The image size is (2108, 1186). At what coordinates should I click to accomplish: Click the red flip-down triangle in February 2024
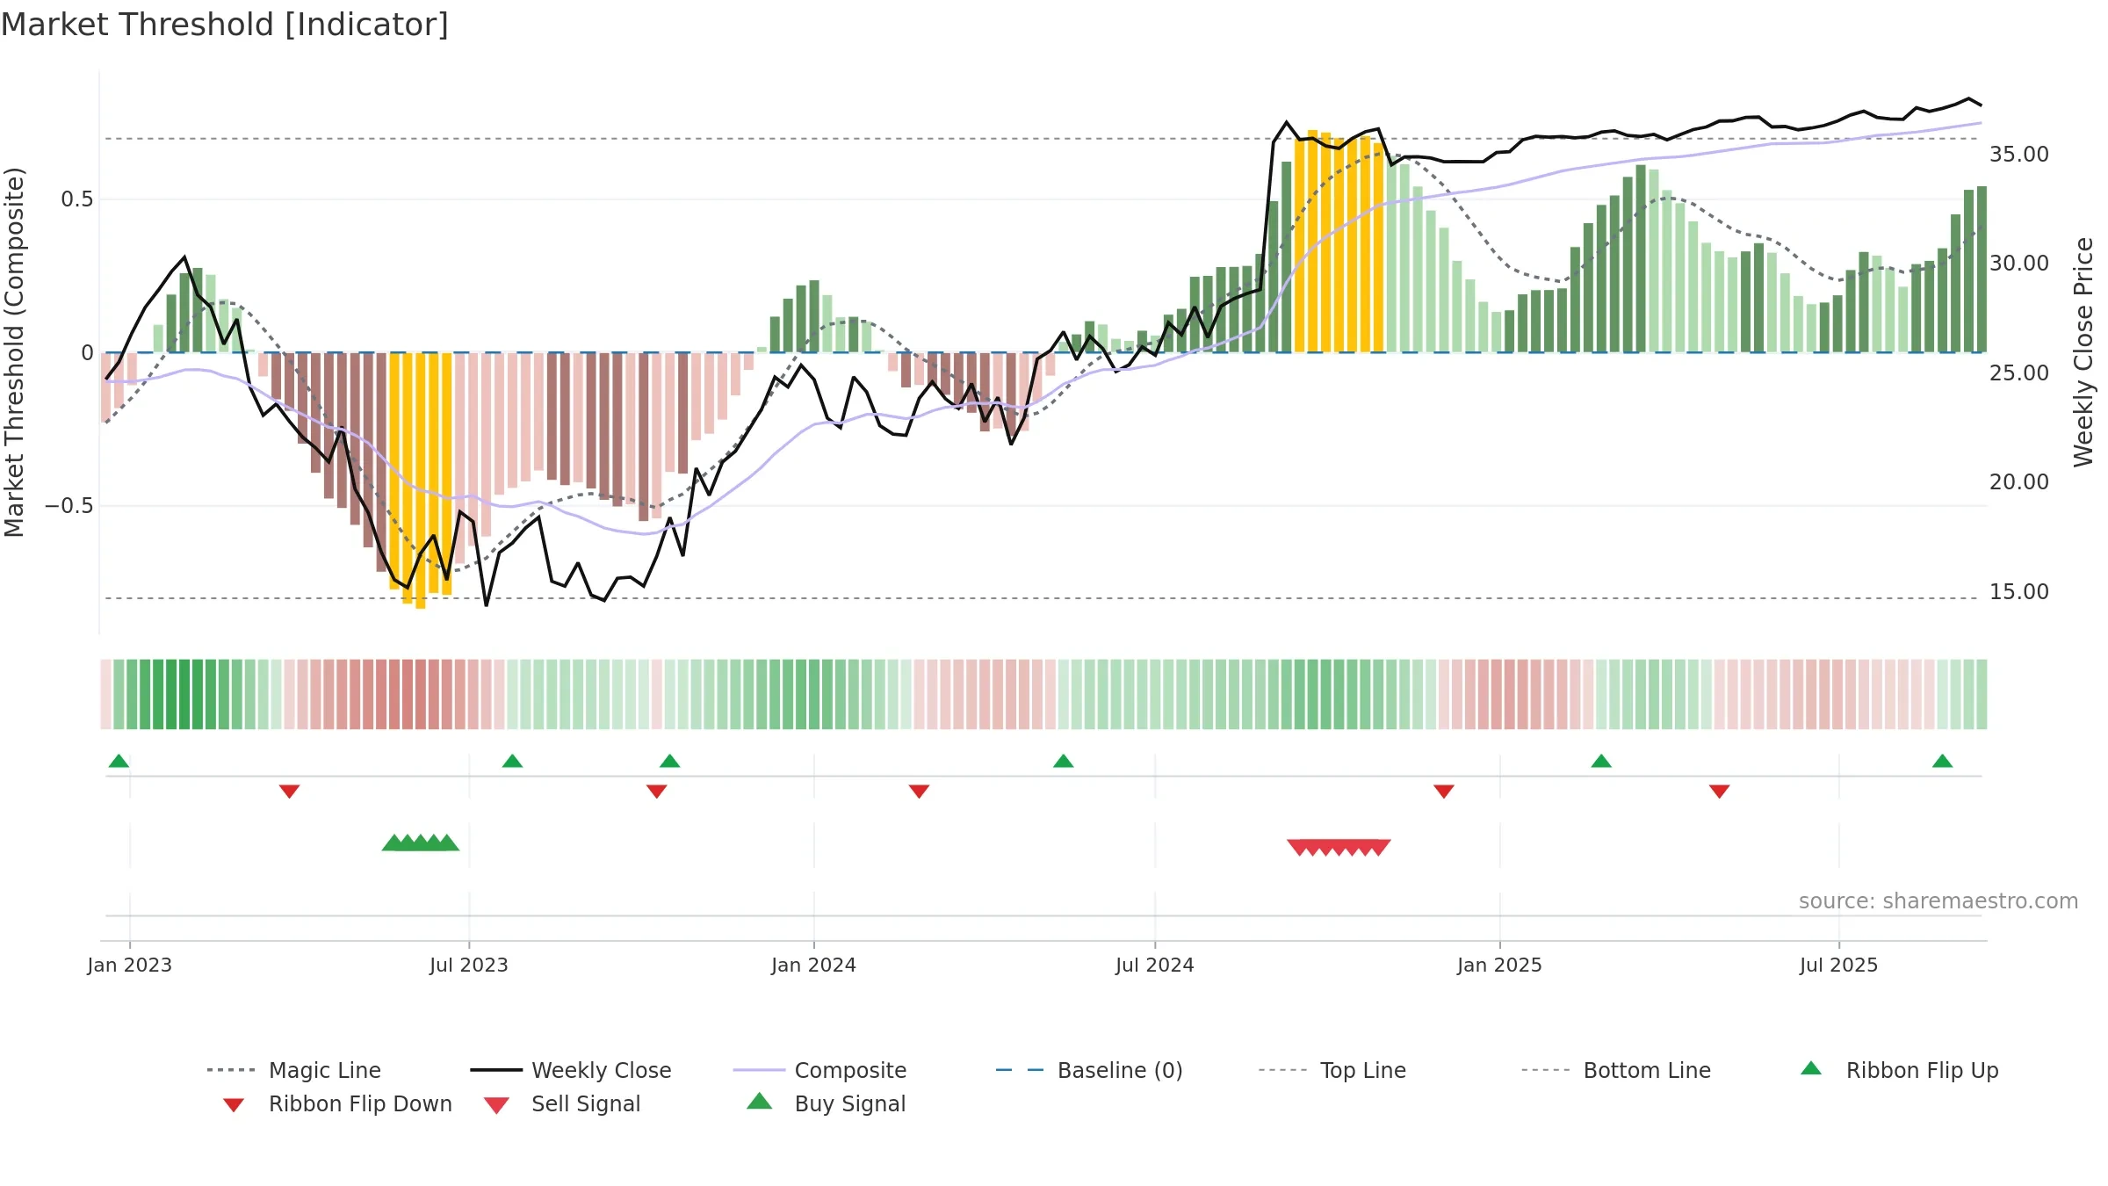tap(919, 792)
